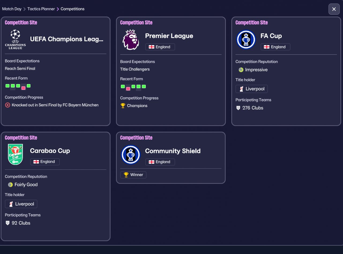Click the Community Shield trophy badge icon
This screenshot has width=343, height=254.
pos(131,155)
